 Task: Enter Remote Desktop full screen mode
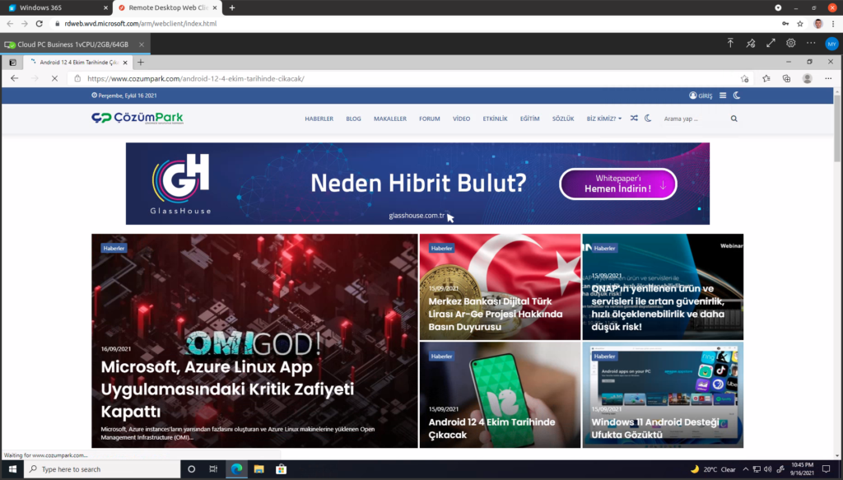(771, 43)
